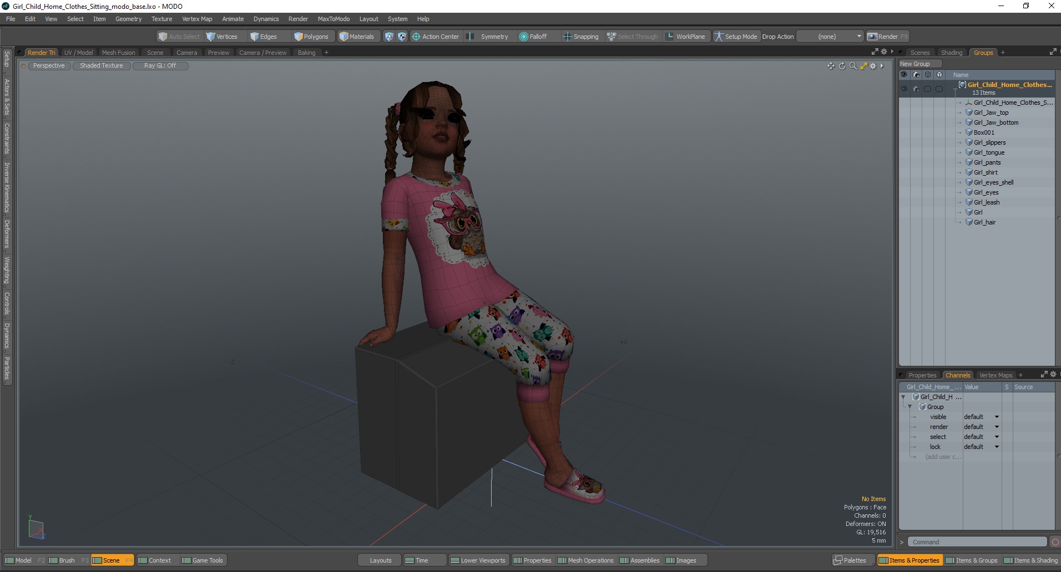The width and height of the screenshot is (1061, 572).
Task: Select the viewport pan/move icon
Action: (x=831, y=66)
